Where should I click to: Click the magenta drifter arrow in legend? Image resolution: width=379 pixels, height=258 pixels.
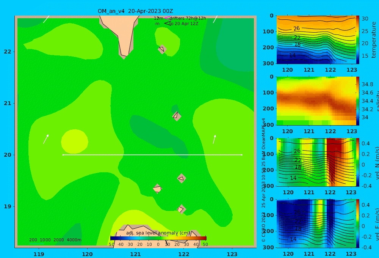[x=167, y=18]
